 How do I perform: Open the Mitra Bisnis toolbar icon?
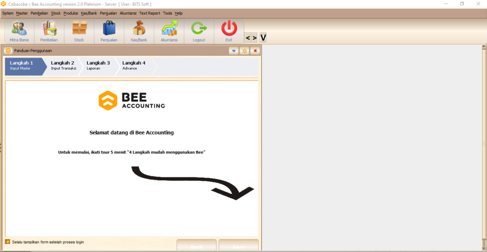[19, 31]
